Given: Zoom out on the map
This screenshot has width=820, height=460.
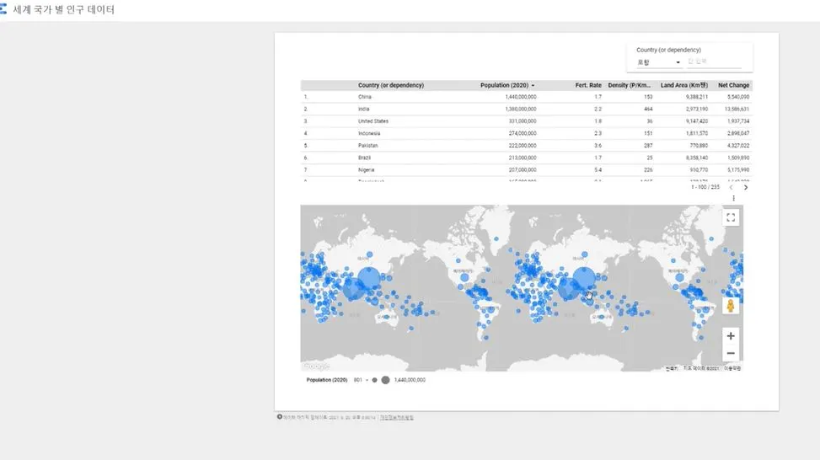Looking at the screenshot, I should click(x=731, y=353).
